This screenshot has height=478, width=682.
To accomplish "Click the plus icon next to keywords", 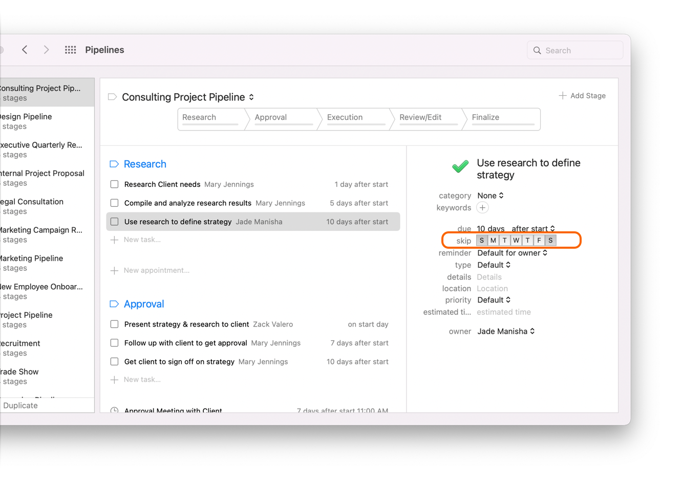I will [x=482, y=208].
